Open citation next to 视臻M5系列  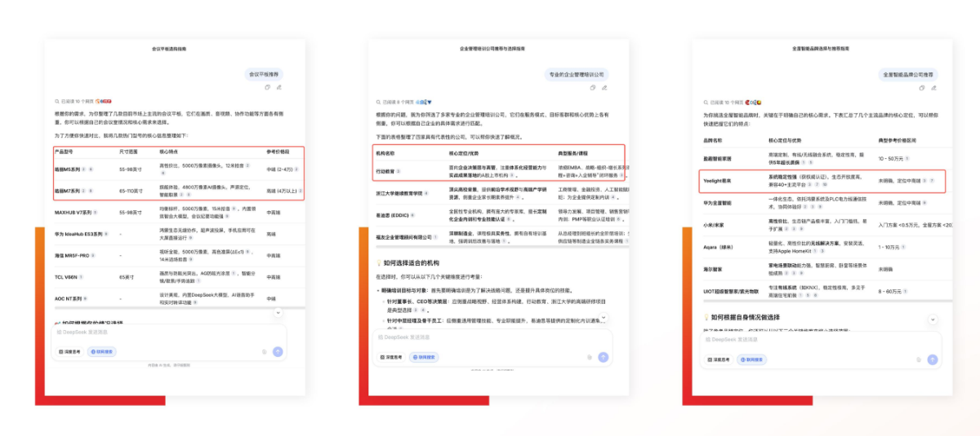point(82,170)
